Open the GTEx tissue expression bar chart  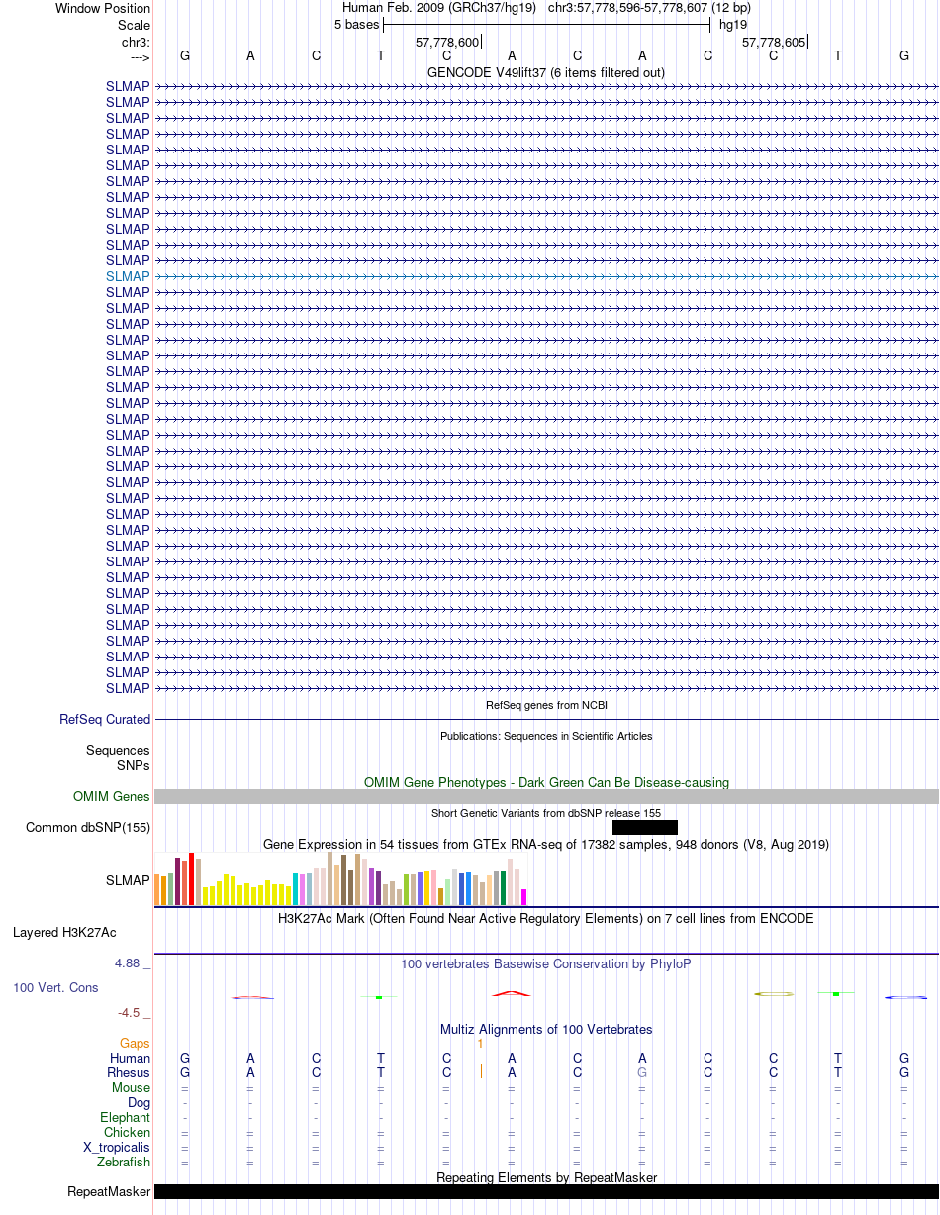(341, 879)
